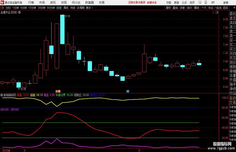This screenshot has width=236, height=152.
Task: Click the red 金健米业 stock name link
Action: pyautogui.click(x=152, y=2)
